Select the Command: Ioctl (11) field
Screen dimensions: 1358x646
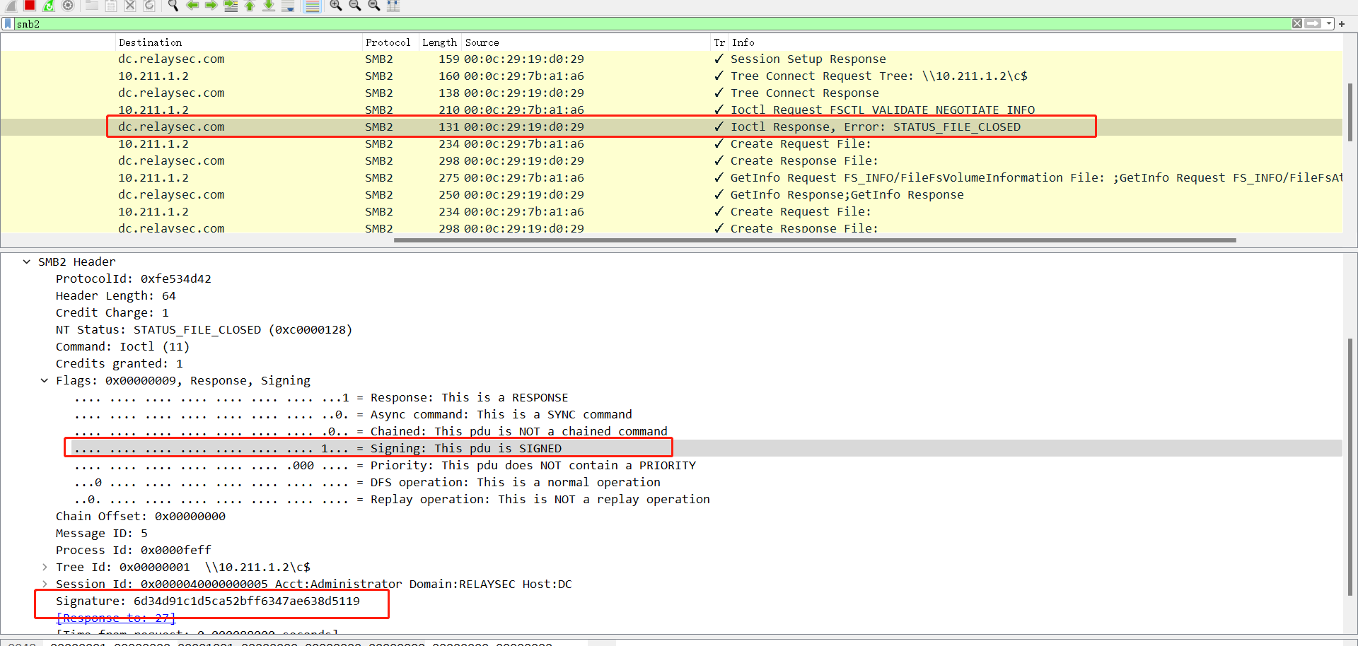click(x=123, y=346)
